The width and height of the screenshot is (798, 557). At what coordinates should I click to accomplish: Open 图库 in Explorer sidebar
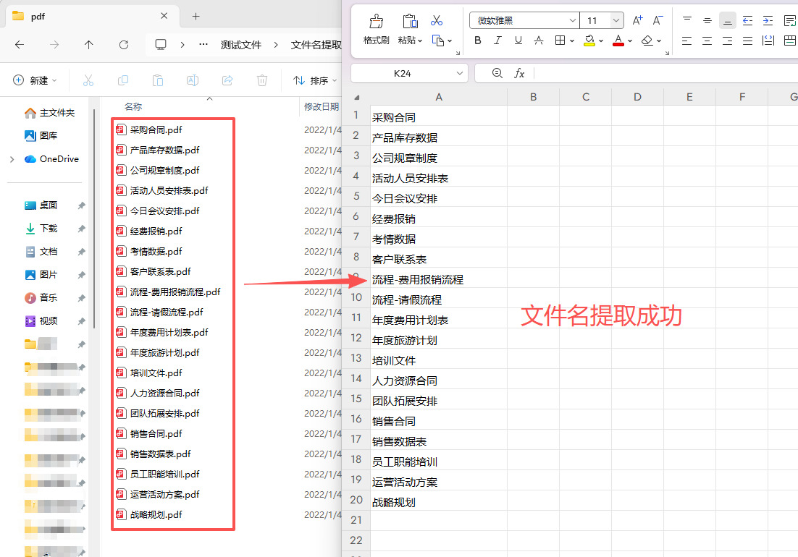click(41, 136)
